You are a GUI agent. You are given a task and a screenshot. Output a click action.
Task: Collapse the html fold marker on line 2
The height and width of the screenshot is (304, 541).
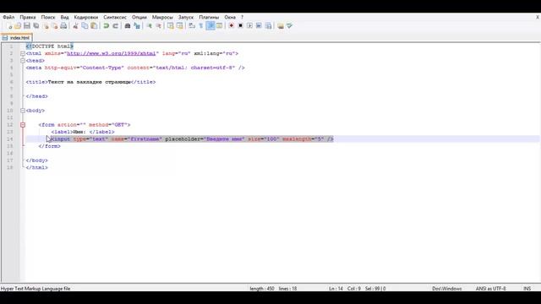[x=23, y=53]
